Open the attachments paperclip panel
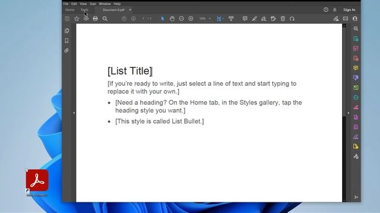This screenshot has width=380, height=213. point(66,50)
